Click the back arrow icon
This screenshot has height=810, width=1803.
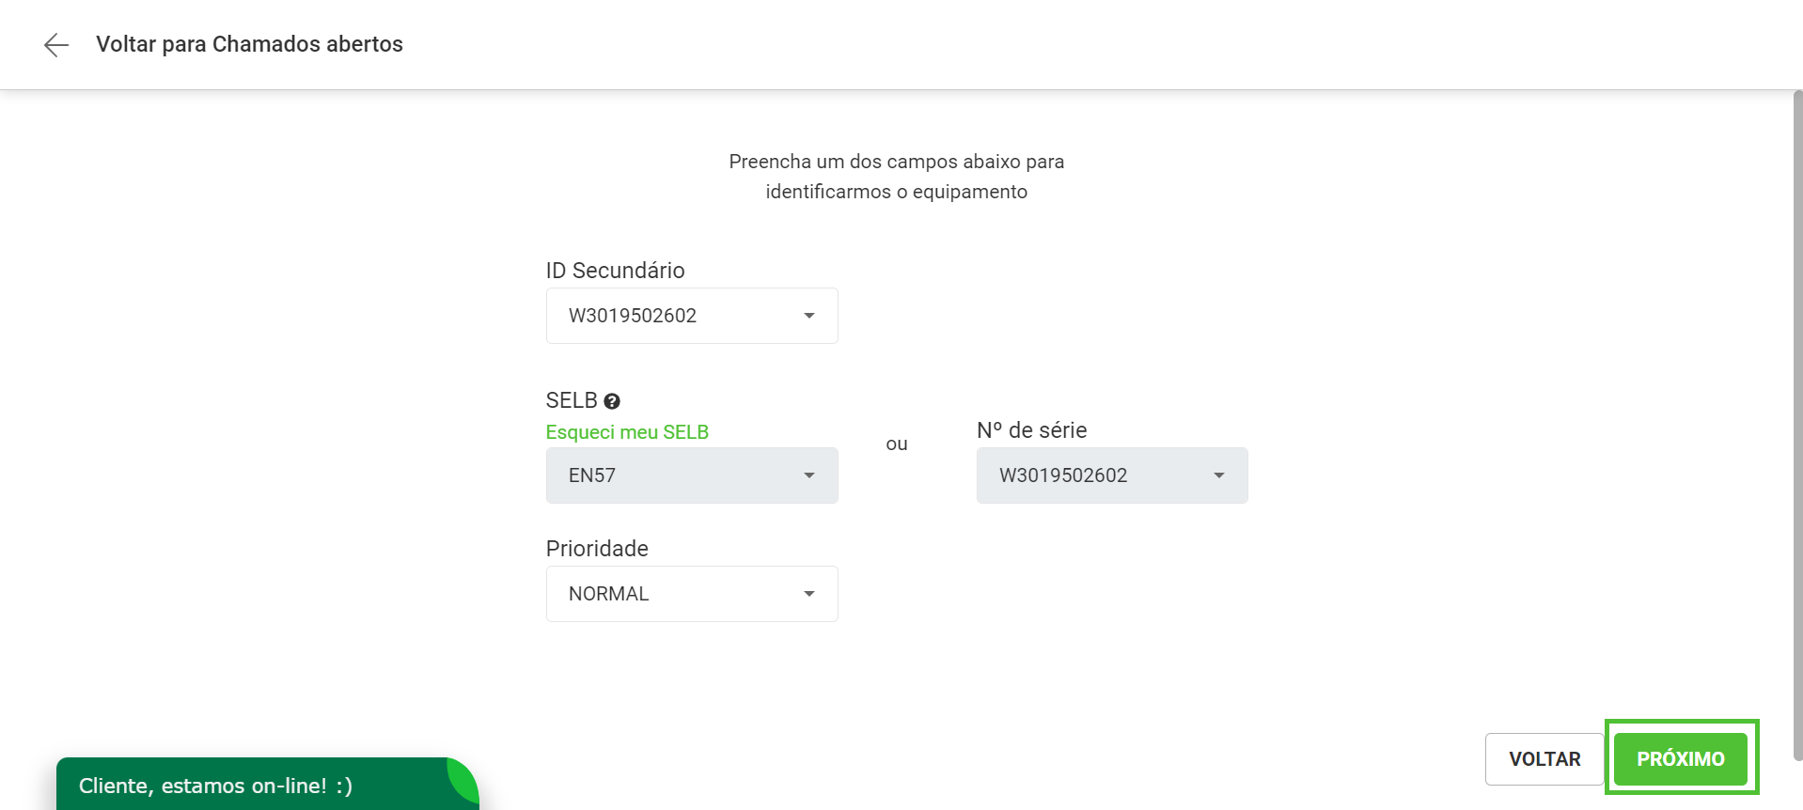(56, 44)
